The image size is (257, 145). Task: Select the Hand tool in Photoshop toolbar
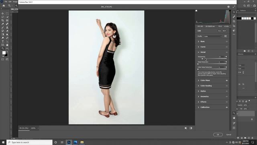click(x=7, y=45)
